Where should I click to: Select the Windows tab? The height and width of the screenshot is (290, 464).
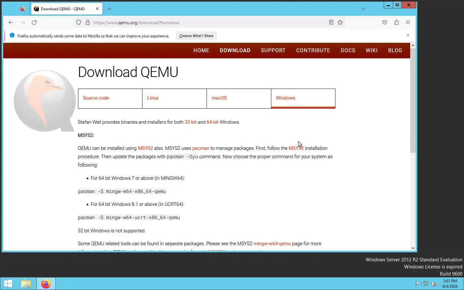(303, 98)
